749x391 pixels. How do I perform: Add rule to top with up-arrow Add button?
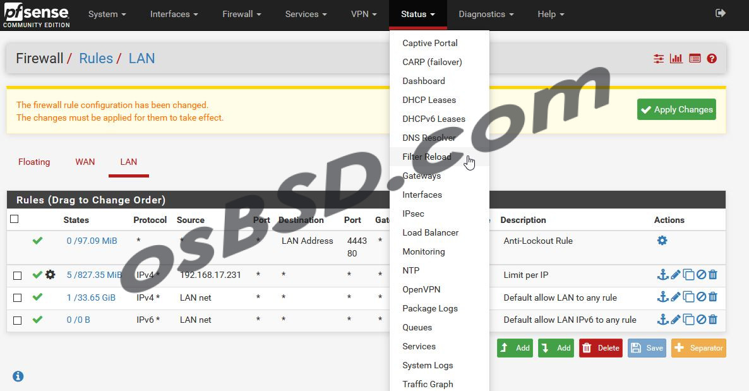(515, 348)
